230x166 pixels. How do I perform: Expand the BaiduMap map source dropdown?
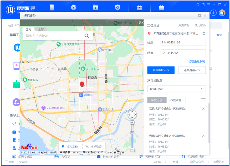pyautogui.click(x=176, y=89)
